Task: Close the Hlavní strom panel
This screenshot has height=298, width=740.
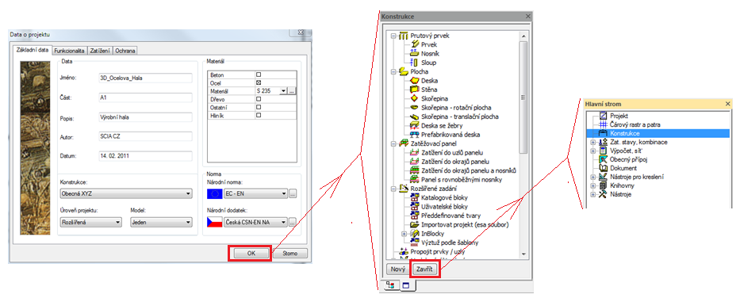Action: (x=728, y=104)
